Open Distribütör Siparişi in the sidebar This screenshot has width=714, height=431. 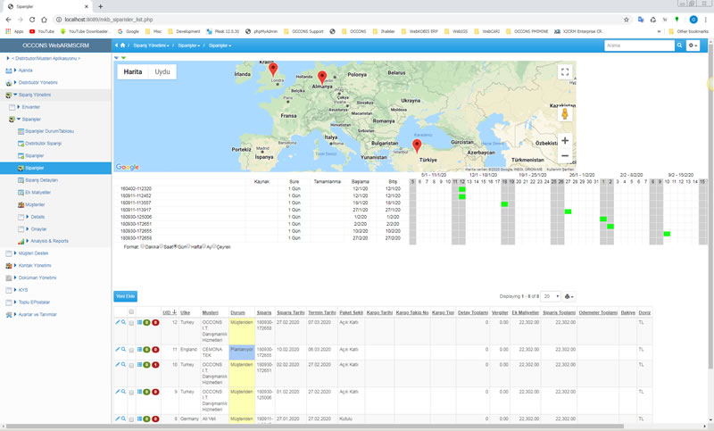point(43,144)
